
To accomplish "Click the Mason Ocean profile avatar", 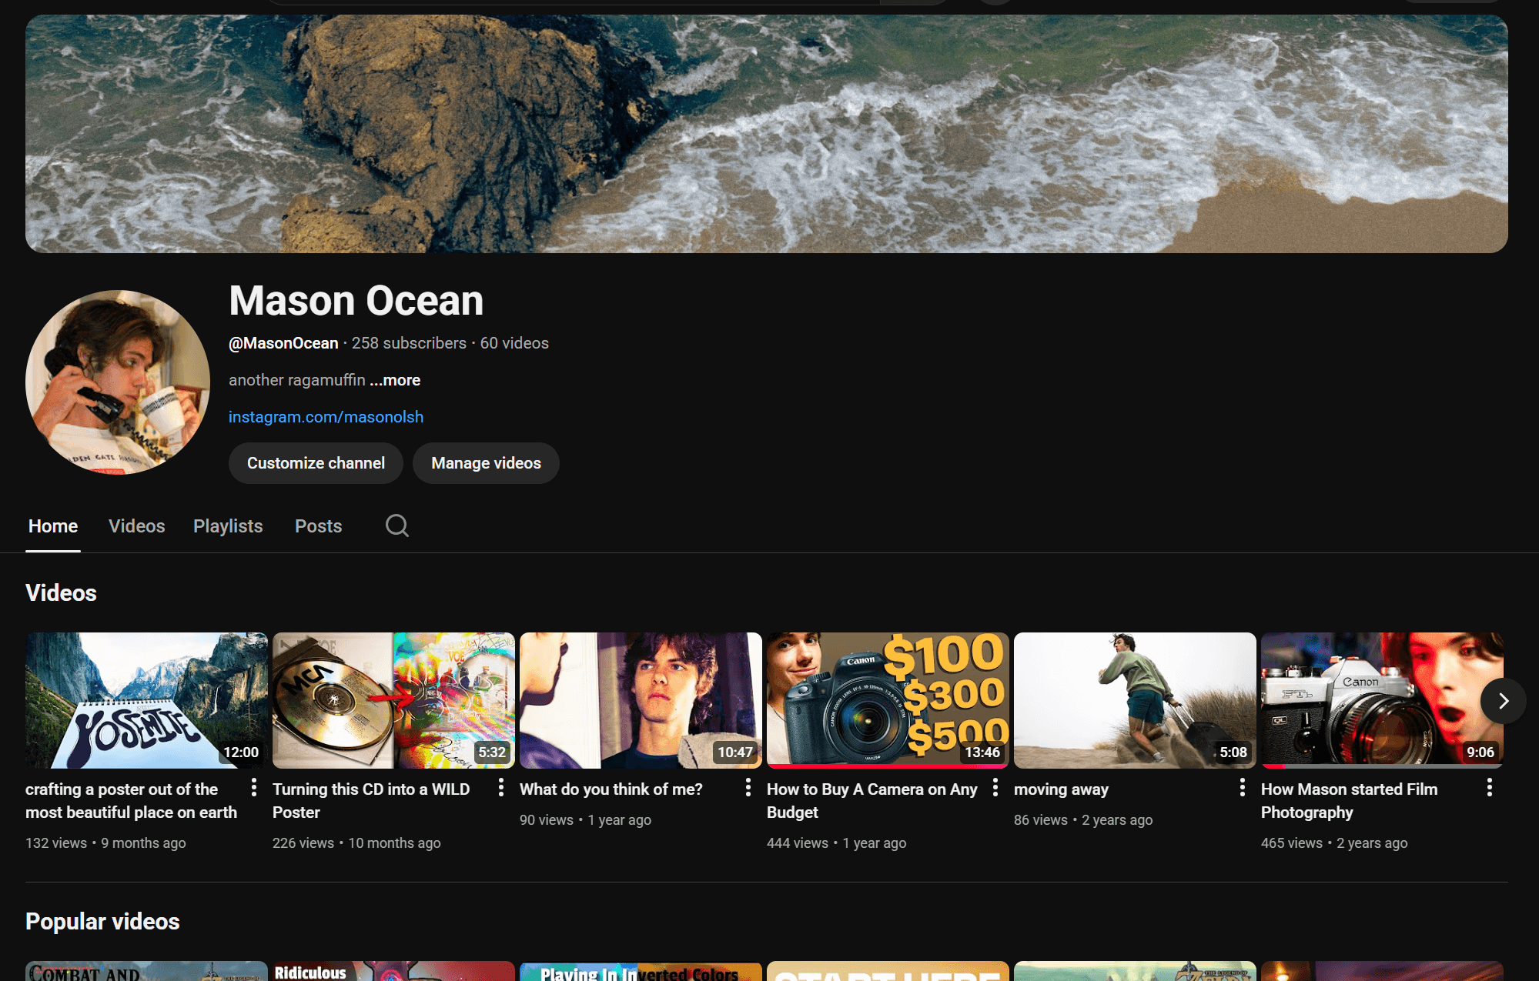I will tap(118, 382).
